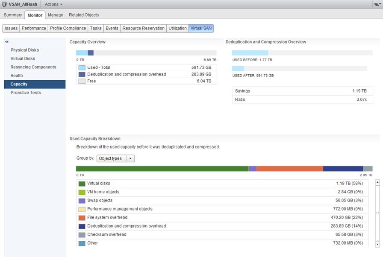Open the Related Objects tab
Viewport: 383px width, 257px height.
pos(84,15)
